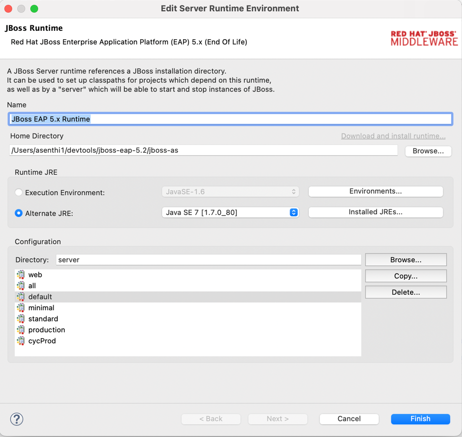Click the icon beside the cycProd configuration
Image resolution: width=462 pixels, height=437 pixels.
click(21, 341)
